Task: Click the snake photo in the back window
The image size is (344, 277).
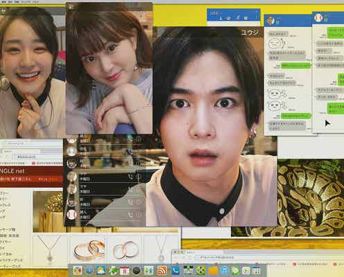Action: [311, 198]
